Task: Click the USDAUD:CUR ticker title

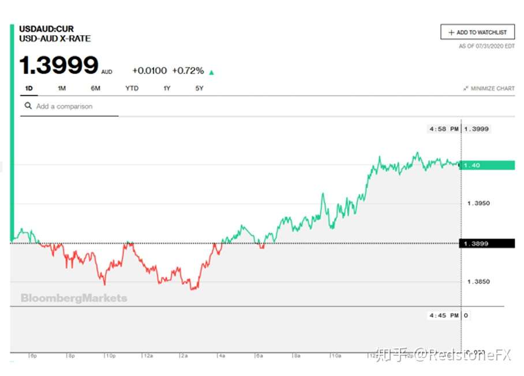Action: point(46,29)
